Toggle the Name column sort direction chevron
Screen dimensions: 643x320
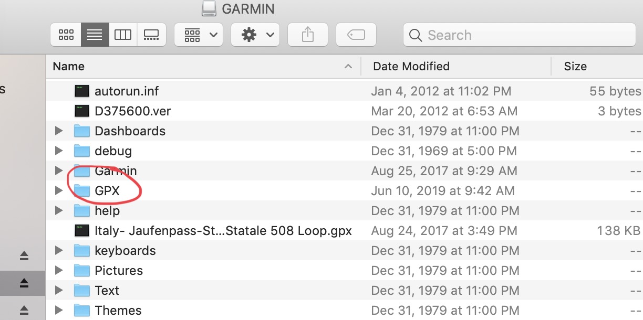point(348,67)
